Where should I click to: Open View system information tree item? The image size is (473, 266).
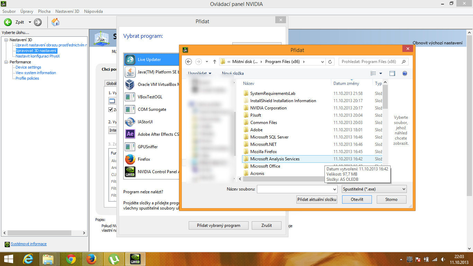[36, 73]
